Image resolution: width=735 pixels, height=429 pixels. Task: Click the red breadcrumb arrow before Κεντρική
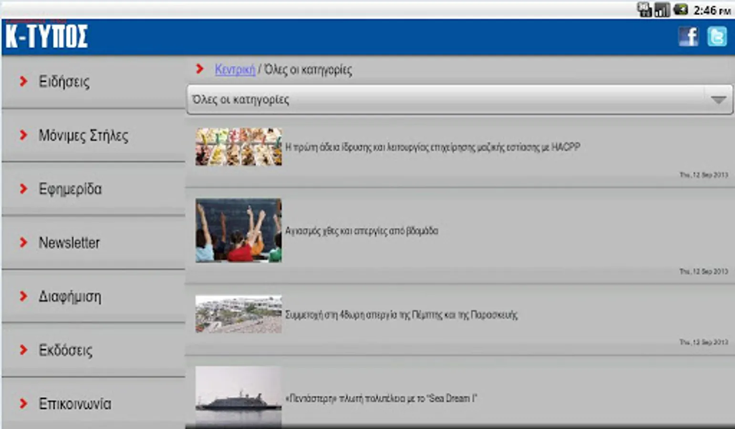pos(200,69)
